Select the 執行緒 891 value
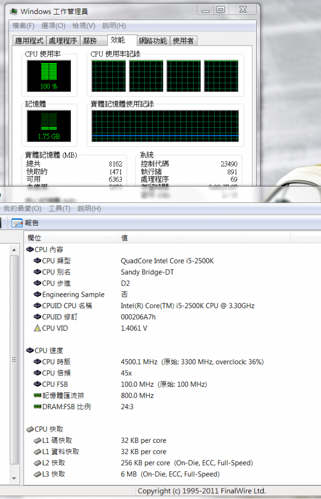Image resolution: width=321 pixels, height=499 pixels. pyautogui.click(x=232, y=171)
